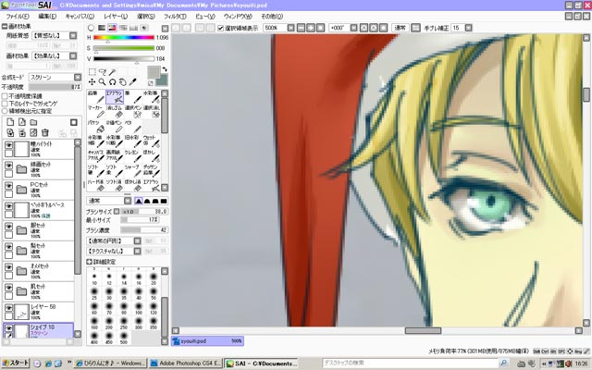The height and width of the screenshot is (370, 592).
Task: Click the Windows スタート button
Action: tap(16, 364)
